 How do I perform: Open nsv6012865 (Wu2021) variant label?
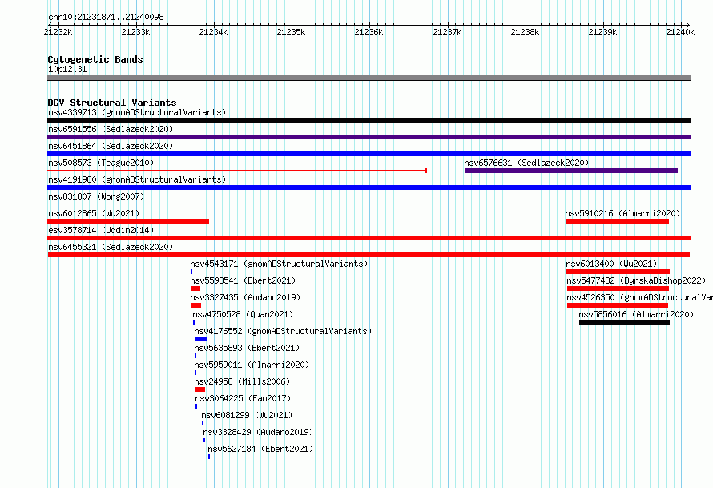coord(94,213)
